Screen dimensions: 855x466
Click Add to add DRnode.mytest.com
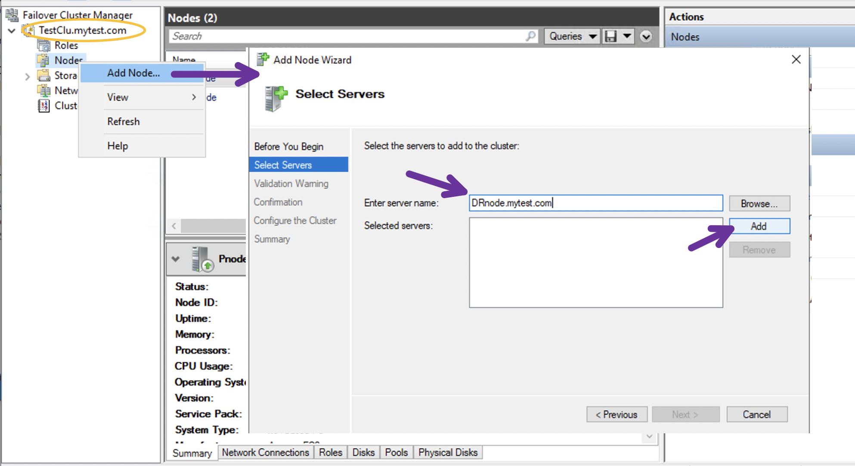pyautogui.click(x=759, y=226)
